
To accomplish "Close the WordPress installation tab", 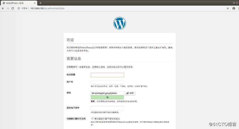I will (x=35, y=3).
